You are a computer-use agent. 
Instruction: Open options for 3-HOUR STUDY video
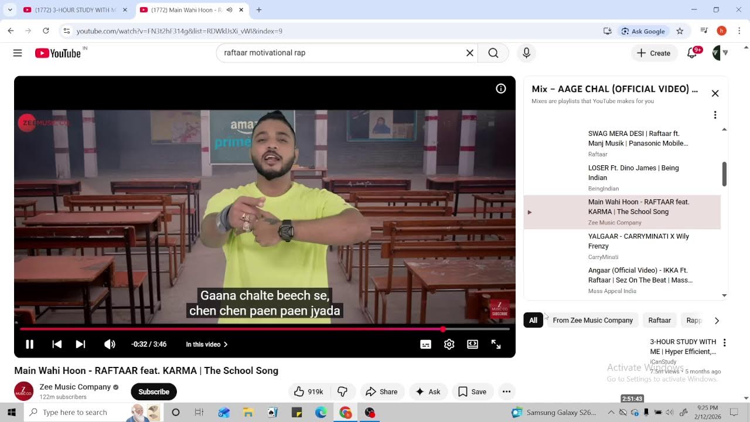tap(724, 343)
